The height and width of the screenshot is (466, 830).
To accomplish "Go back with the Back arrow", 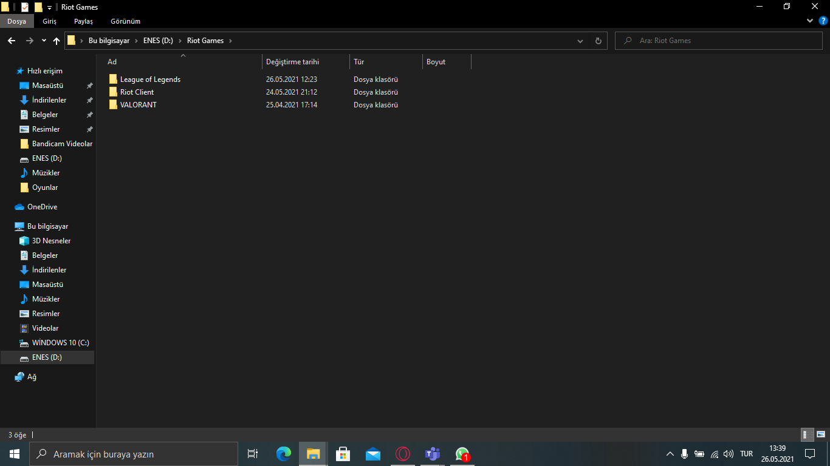I will click(x=11, y=41).
